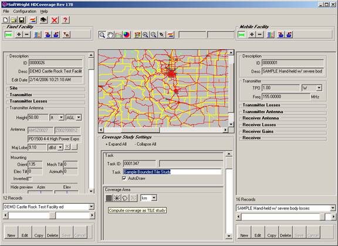Open the Help menu

pos(44,11)
